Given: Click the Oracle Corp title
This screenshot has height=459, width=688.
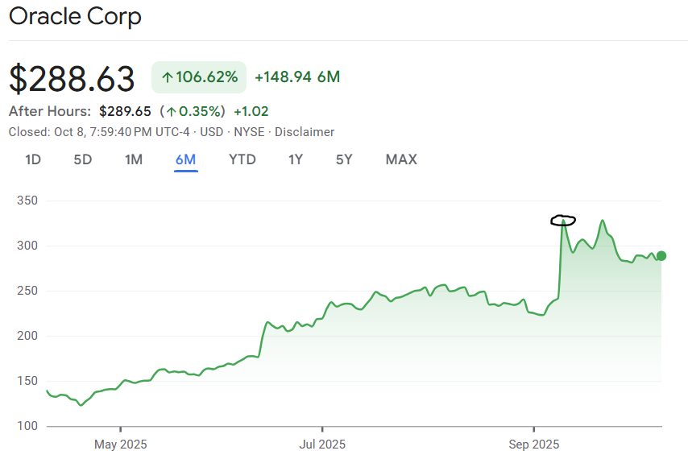Looking at the screenshot, I should tap(75, 17).
